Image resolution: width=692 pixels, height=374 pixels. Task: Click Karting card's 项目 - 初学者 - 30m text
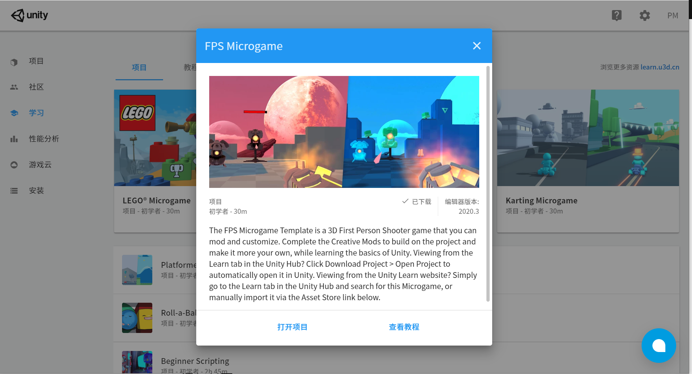[x=534, y=211]
